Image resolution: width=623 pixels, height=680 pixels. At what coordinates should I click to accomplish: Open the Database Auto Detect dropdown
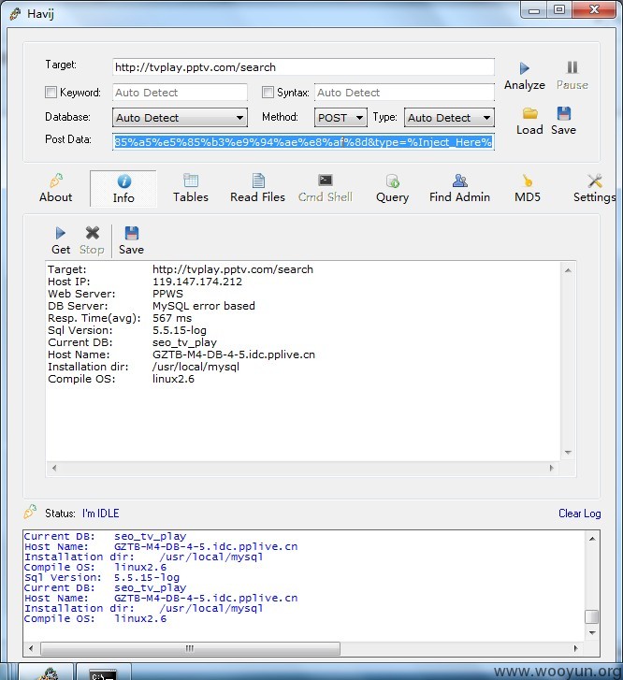click(180, 118)
